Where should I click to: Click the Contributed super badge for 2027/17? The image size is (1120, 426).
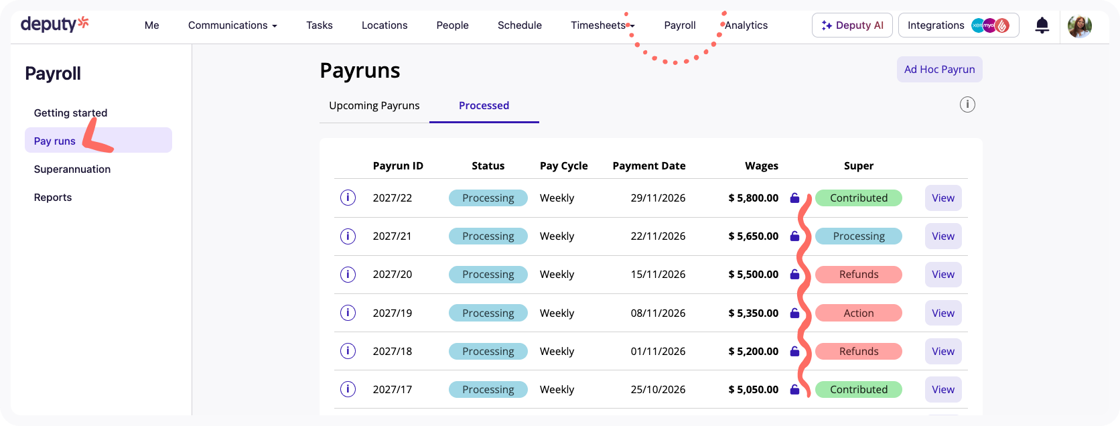859,390
